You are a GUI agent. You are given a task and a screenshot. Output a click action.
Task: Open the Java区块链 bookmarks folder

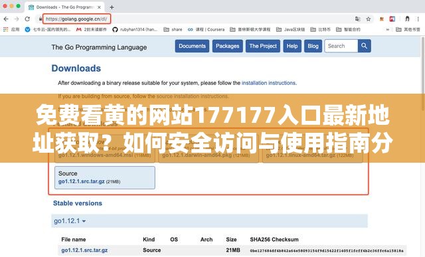290,29
